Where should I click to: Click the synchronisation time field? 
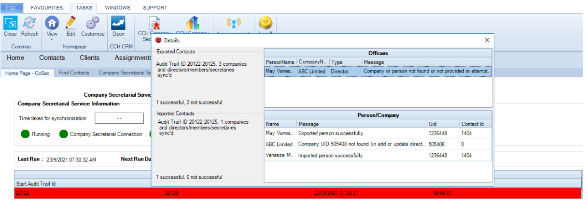(x=119, y=118)
